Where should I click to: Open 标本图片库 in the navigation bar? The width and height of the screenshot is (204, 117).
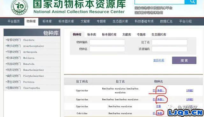click(66, 21)
